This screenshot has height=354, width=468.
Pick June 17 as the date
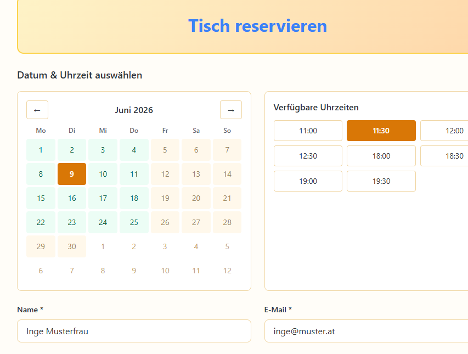pyautogui.click(x=103, y=198)
